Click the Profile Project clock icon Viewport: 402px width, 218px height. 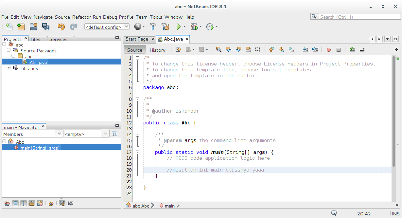210,27
